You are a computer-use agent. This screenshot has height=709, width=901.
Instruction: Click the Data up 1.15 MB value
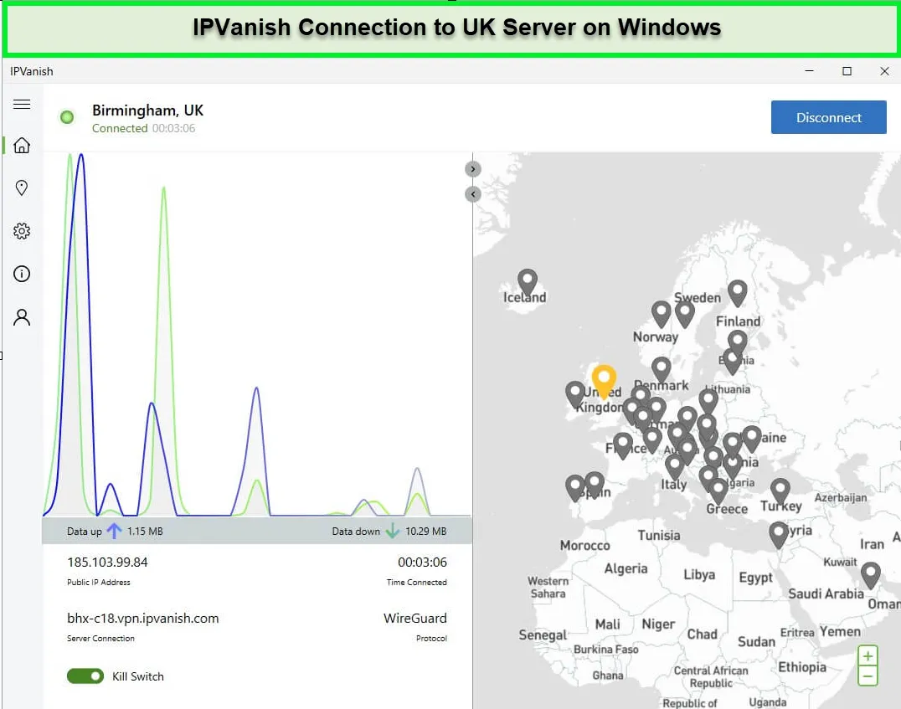145,532
